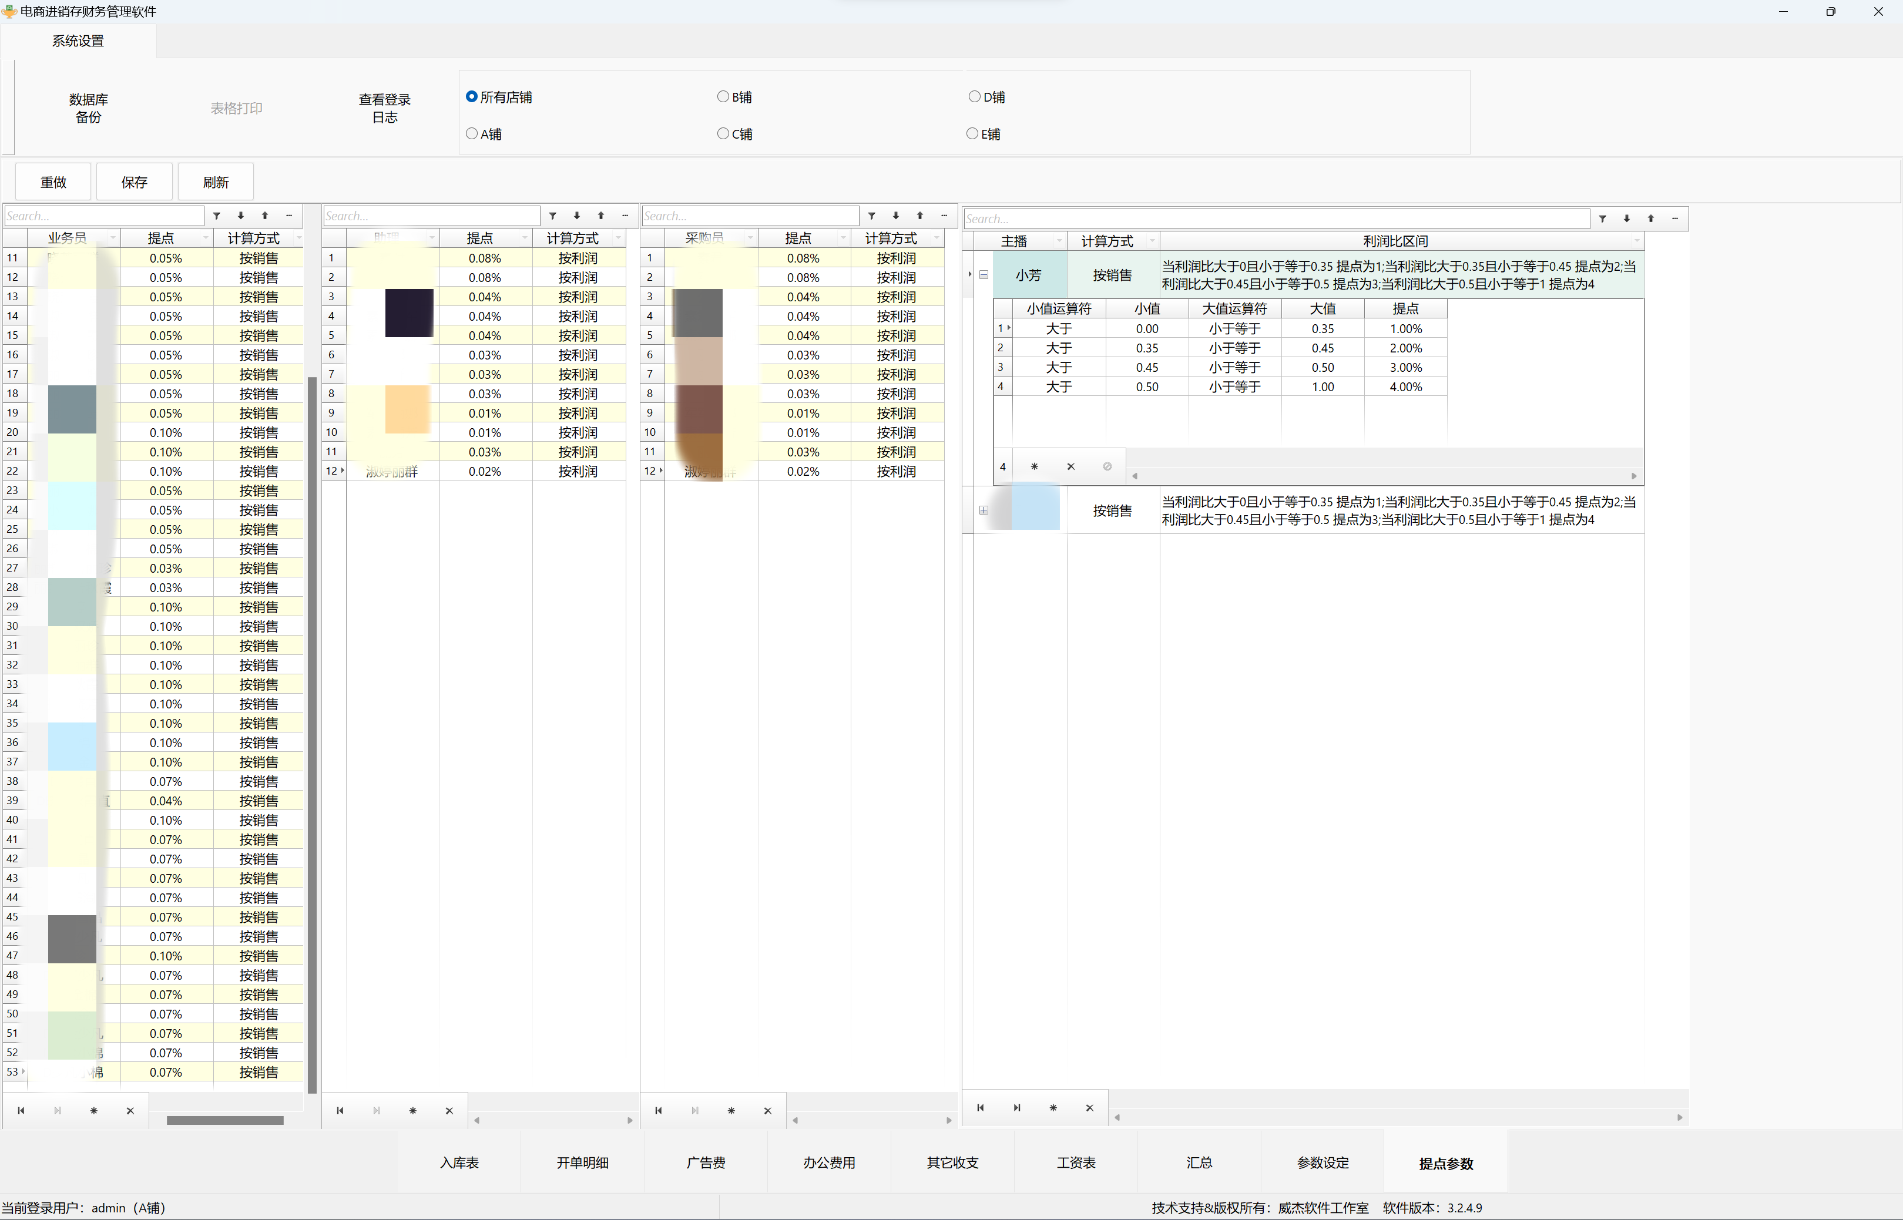Collapse the 小芳 row detail

[984, 275]
